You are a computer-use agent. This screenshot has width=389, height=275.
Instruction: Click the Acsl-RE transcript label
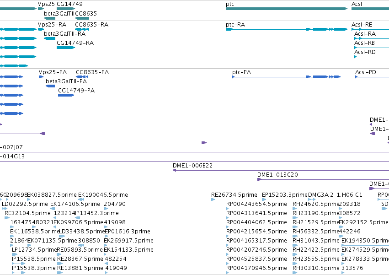[362, 25]
